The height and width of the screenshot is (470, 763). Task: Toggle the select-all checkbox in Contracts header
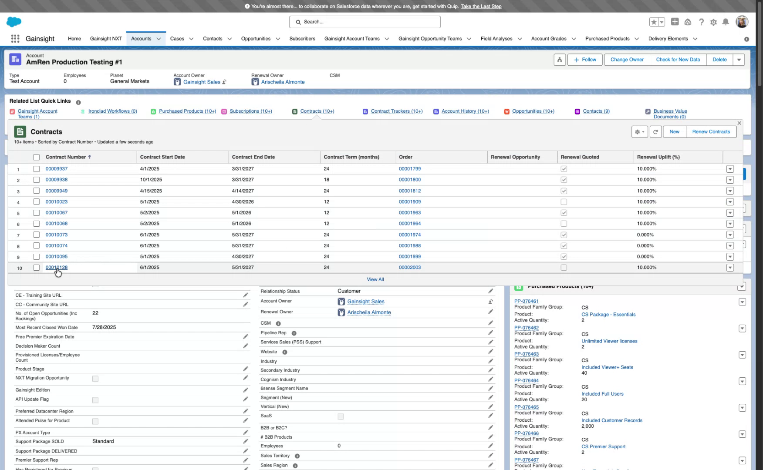[37, 157]
